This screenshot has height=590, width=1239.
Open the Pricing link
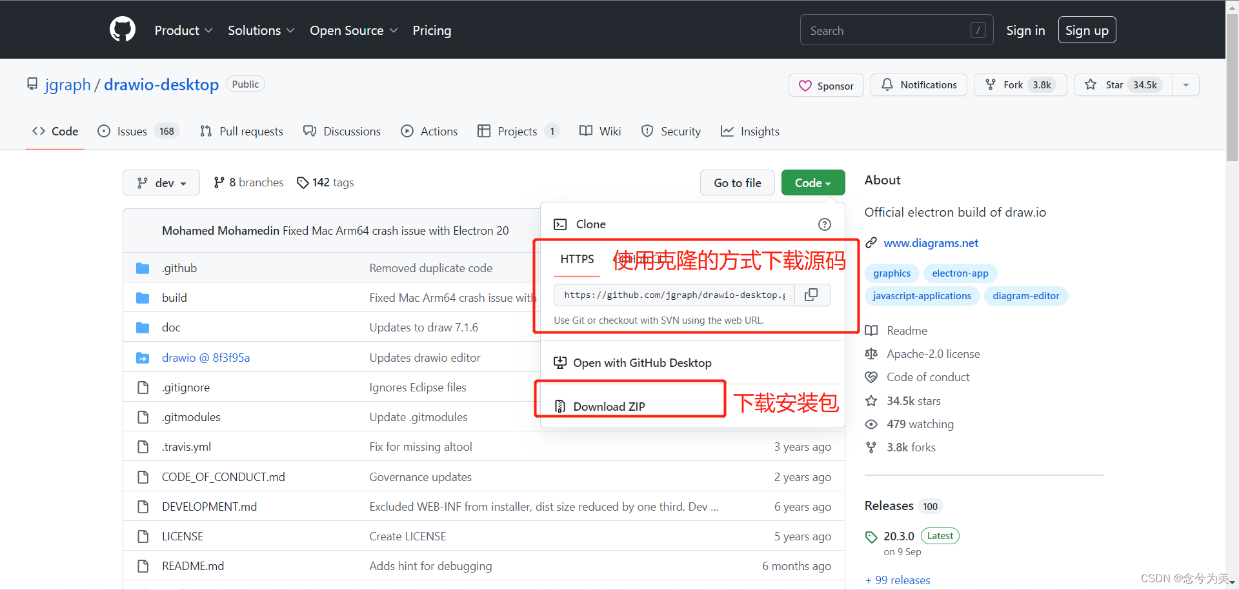(x=432, y=30)
